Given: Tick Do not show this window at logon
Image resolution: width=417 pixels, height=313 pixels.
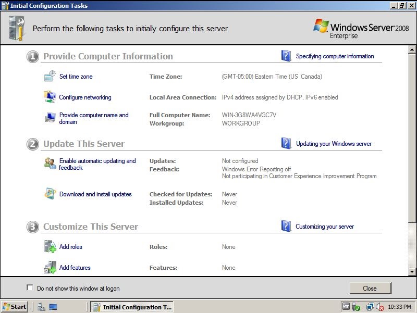Looking at the screenshot, I should click(x=30, y=288).
